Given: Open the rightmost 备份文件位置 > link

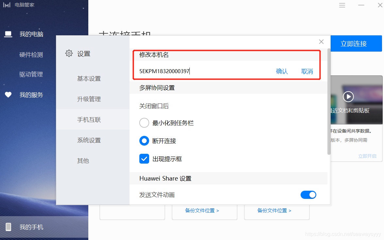Looking at the screenshot, I should (x=274, y=210).
